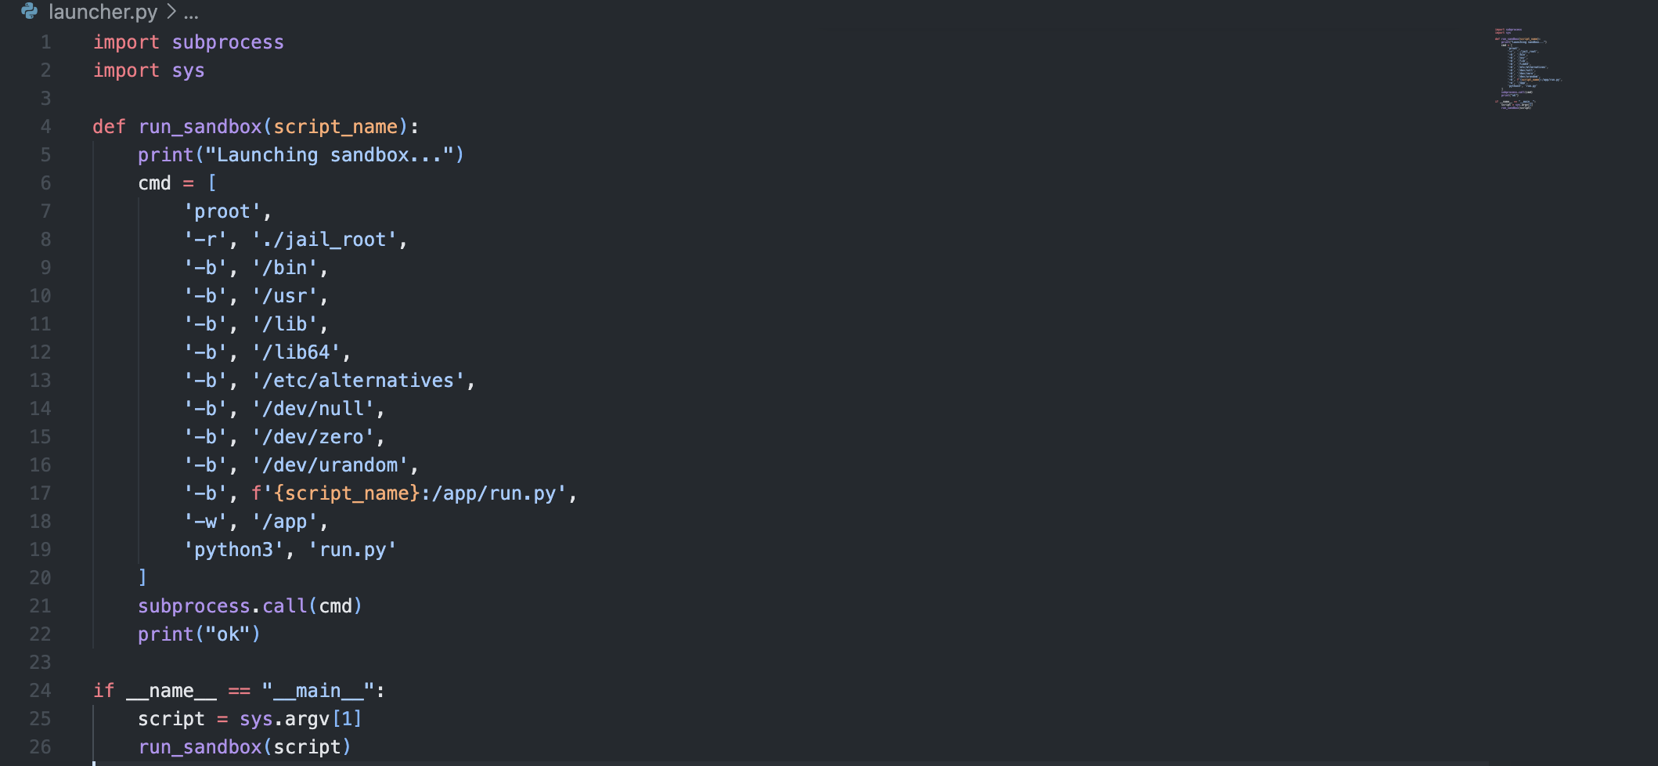Click the subprocess.call(cmd) statement
Screen dimensions: 1658x766
[250, 606]
